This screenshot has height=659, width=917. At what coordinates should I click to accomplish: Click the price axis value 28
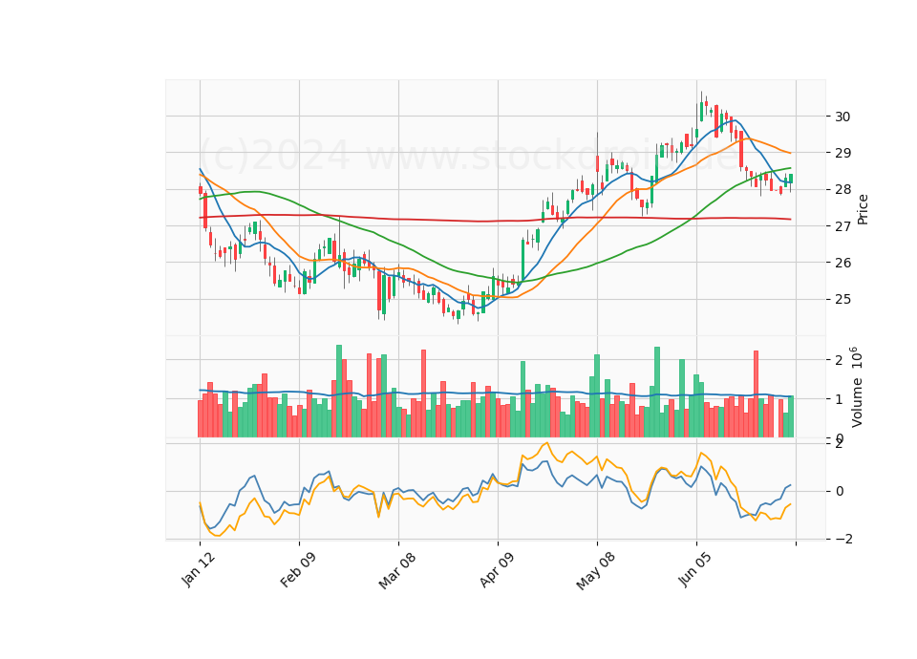pos(842,189)
